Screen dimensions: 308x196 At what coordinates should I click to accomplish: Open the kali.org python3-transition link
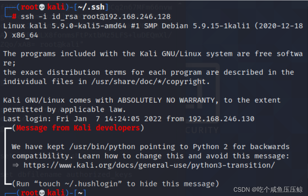point(149,165)
